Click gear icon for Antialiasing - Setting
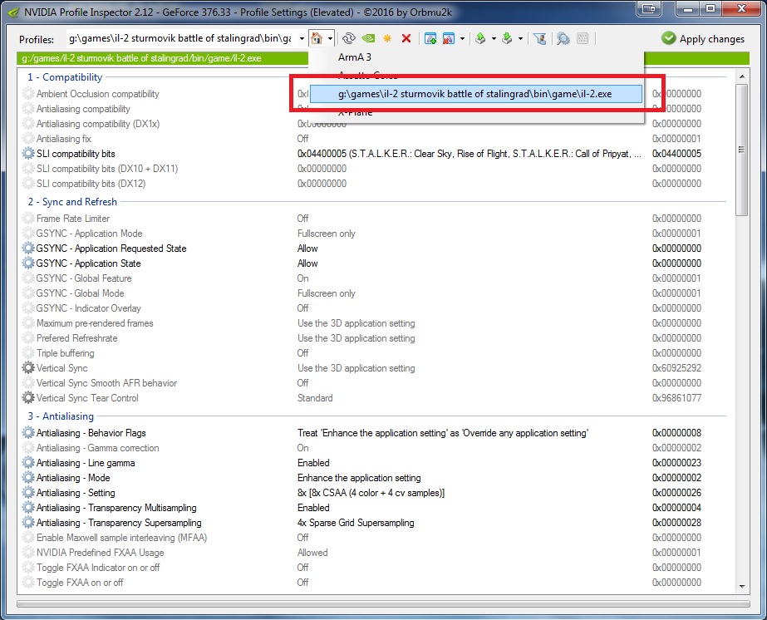Screen dimensions: 767x620 tap(28, 493)
